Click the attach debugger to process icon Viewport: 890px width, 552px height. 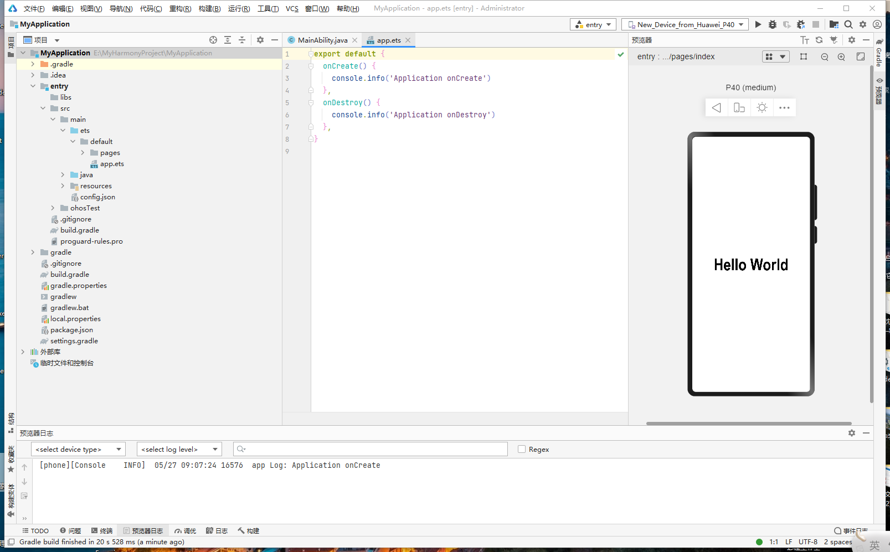click(801, 24)
